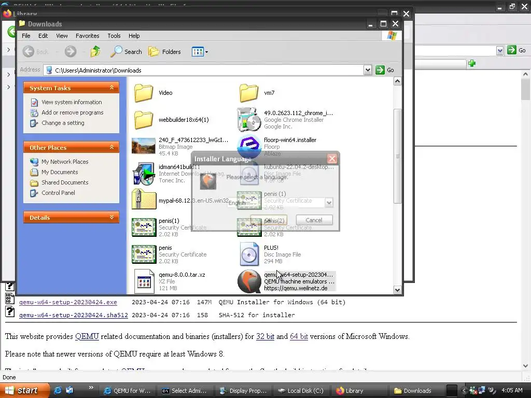Click the Up folder toolbar icon

click(95, 51)
